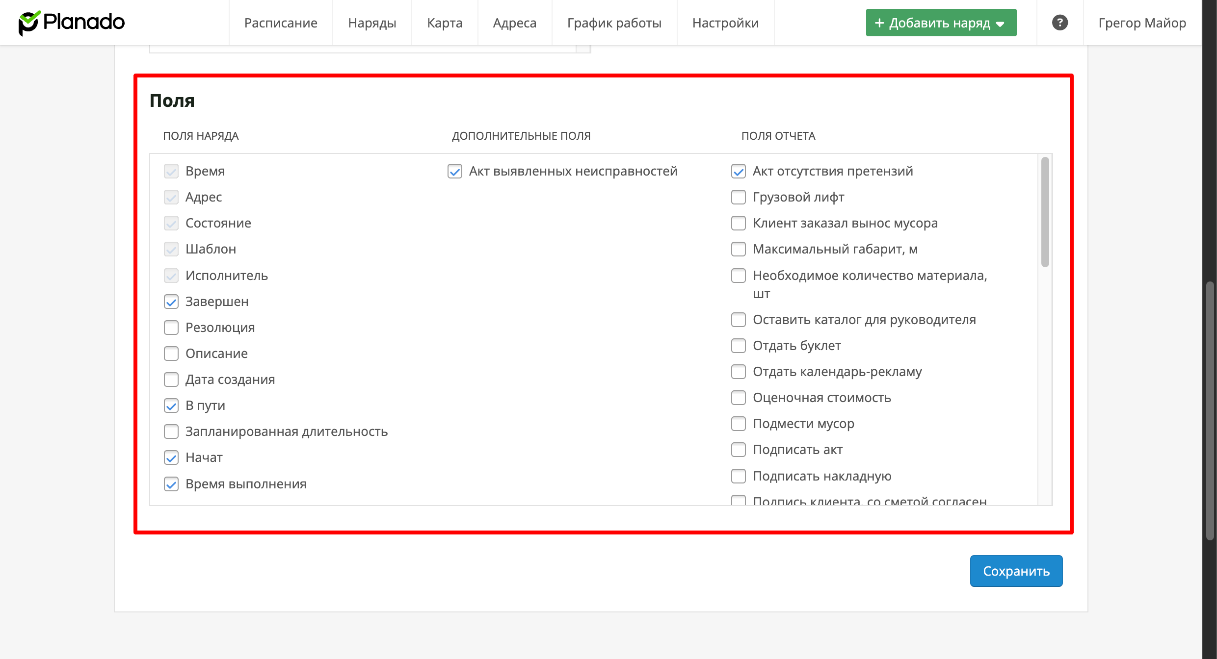
Task: Navigate to График работы
Action: click(614, 23)
